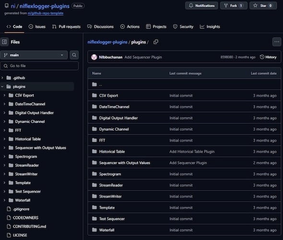Open the Security tab
Image resolution: width=283 pixels, height=240 pixels.
click(183, 27)
